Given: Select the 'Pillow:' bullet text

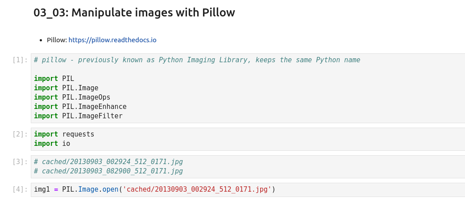Looking at the screenshot, I should click(x=57, y=40).
